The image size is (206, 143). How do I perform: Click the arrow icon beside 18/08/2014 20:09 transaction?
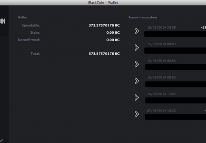pos(137,31)
